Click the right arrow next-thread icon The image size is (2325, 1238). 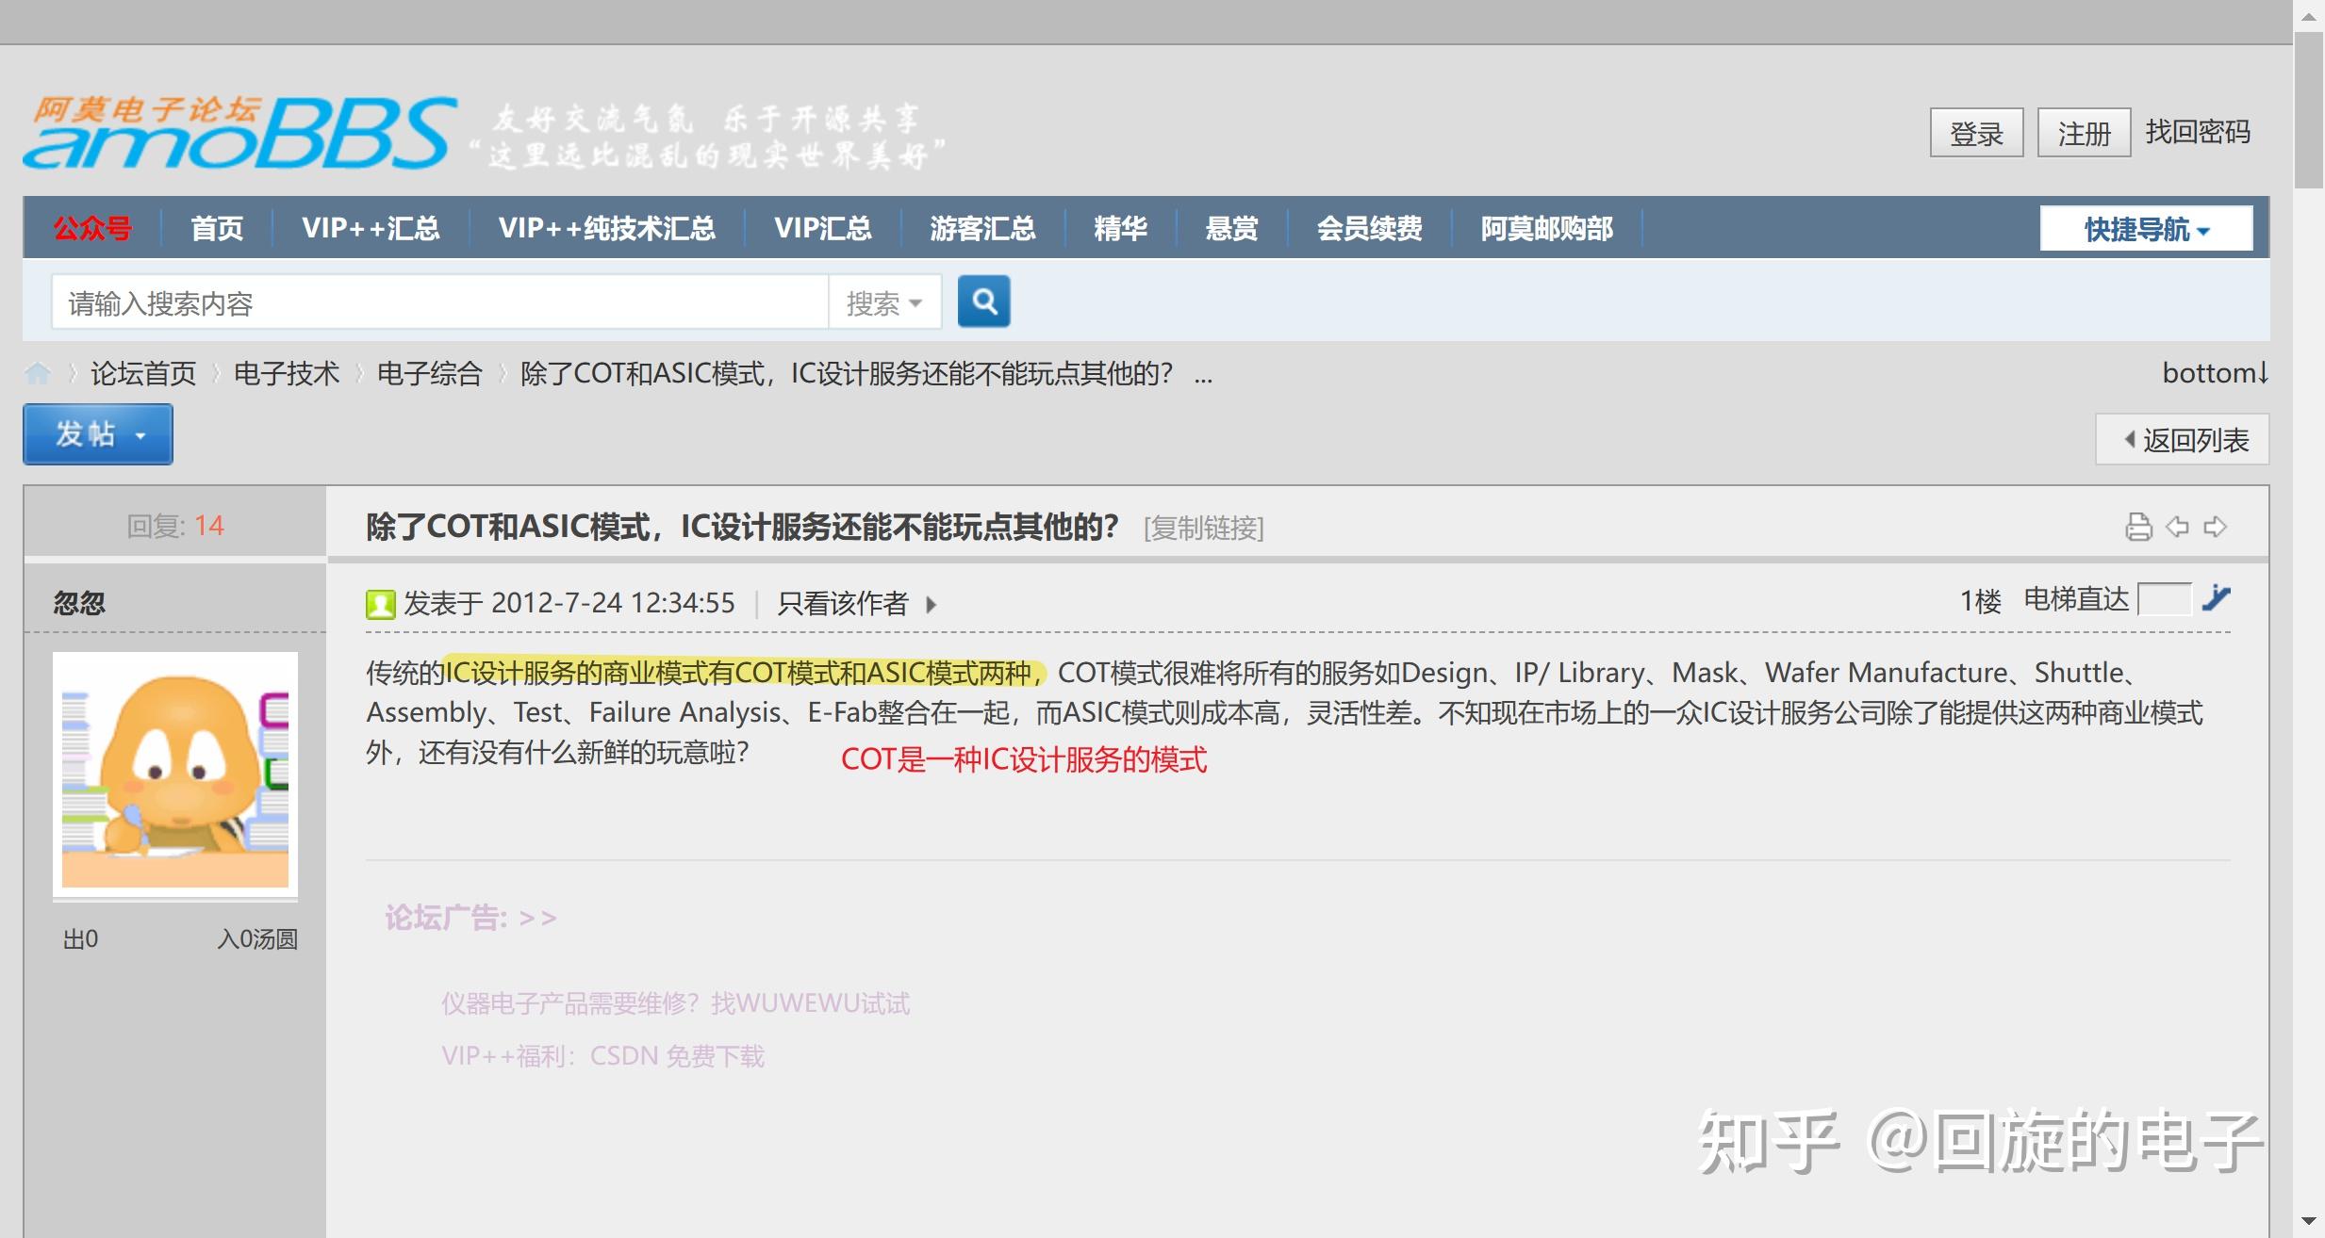2218,527
